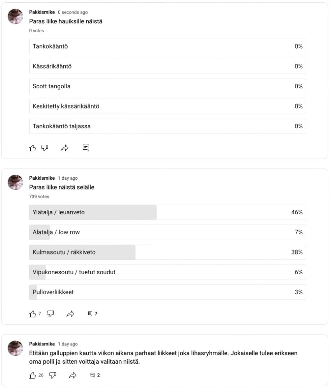Select Ylätalja / leuanveto poll option
Viewport: 332px width, 389px height.
[168, 212]
